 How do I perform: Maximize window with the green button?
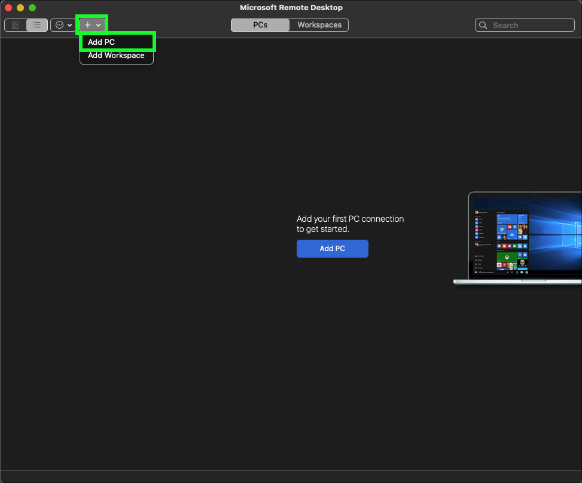(32, 8)
